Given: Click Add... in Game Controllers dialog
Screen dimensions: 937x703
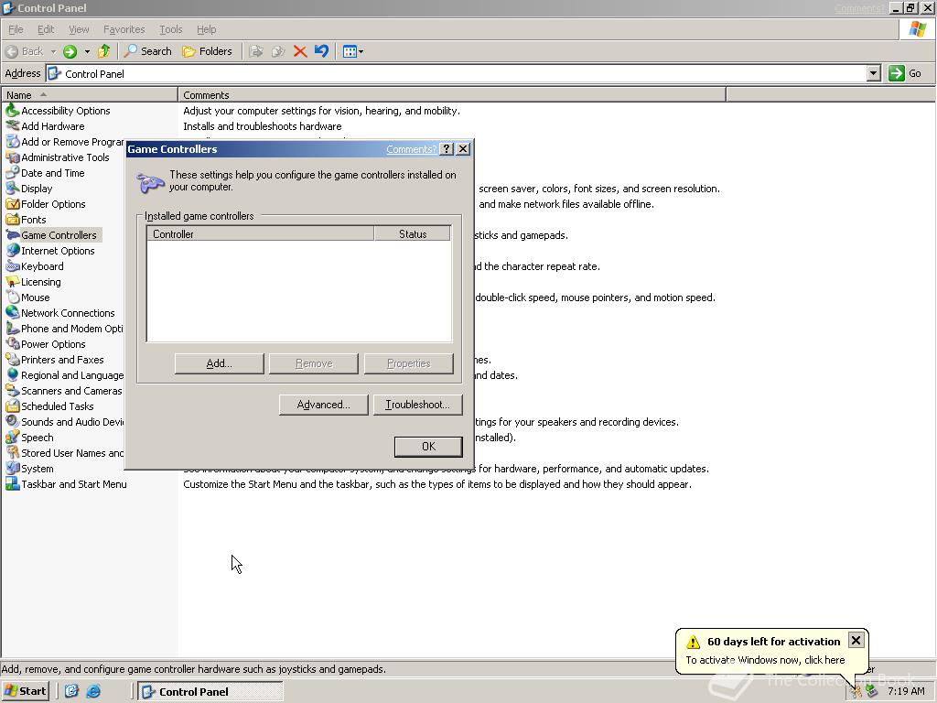Looking at the screenshot, I should pyautogui.click(x=220, y=363).
